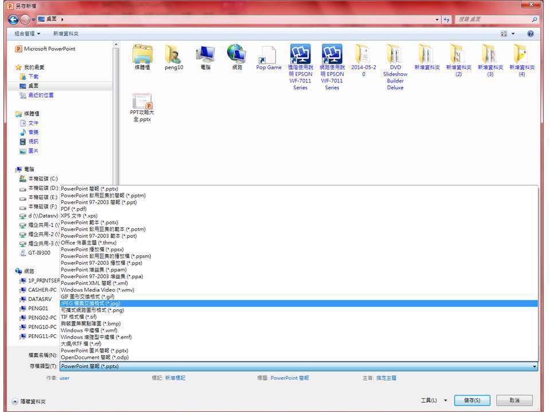Open 下載 in the favorites list
Screen dimensions: 550x412
coord(33,76)
